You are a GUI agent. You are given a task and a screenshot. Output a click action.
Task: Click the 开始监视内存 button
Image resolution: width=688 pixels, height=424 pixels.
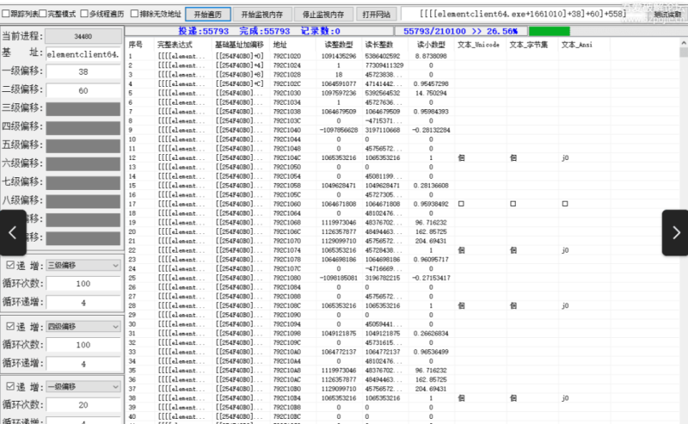click(262, 15)
